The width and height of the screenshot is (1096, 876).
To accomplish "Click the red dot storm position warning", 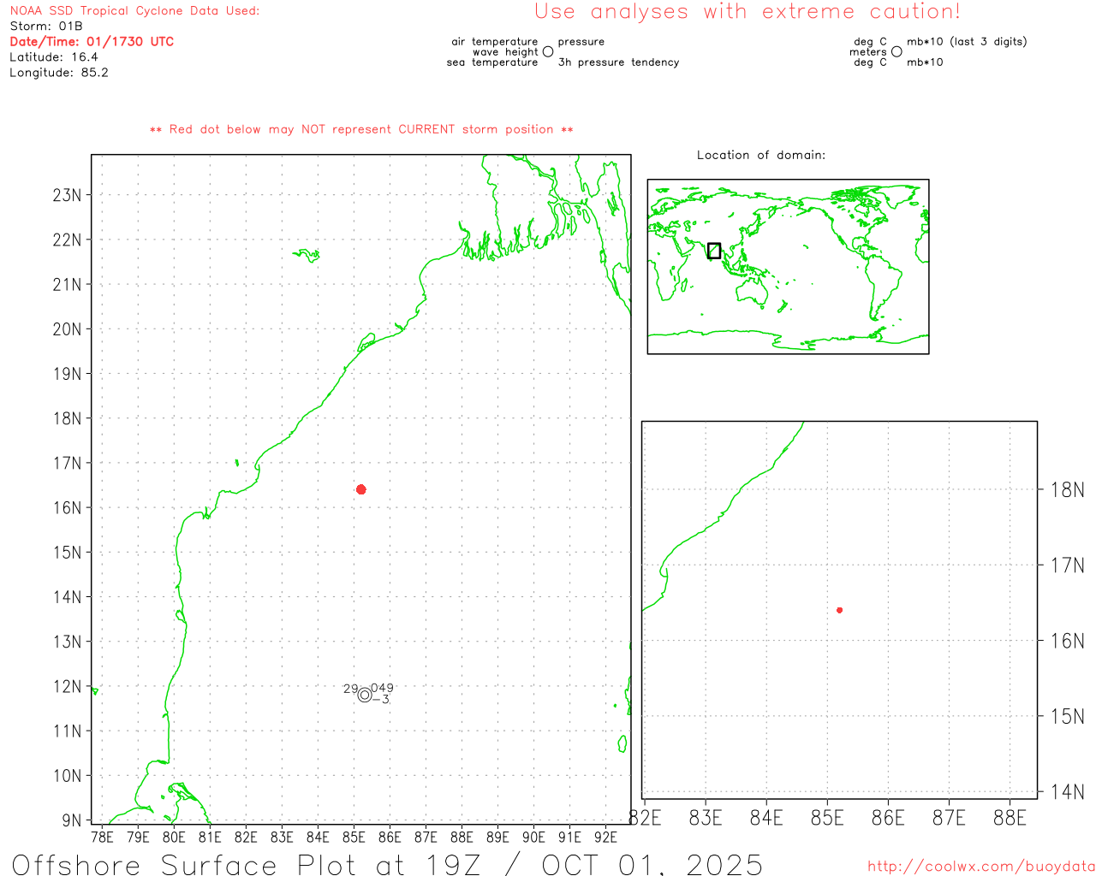I will click(361, 129).
